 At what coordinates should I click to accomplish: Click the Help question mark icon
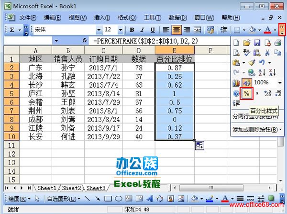click(x=236, y=93)
